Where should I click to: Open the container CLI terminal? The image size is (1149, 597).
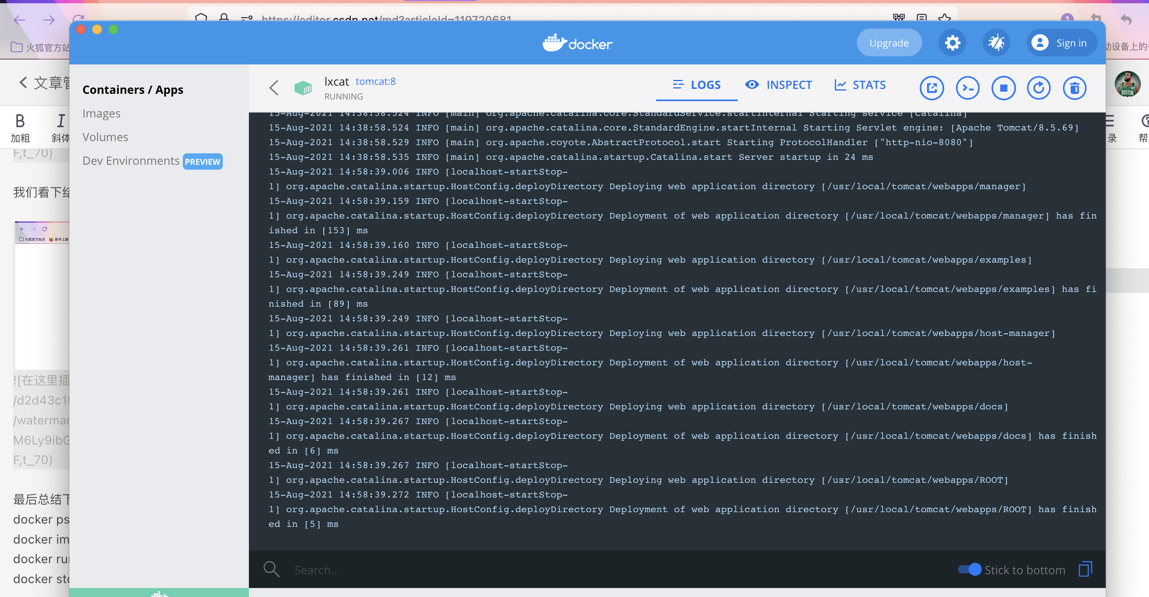967,88
